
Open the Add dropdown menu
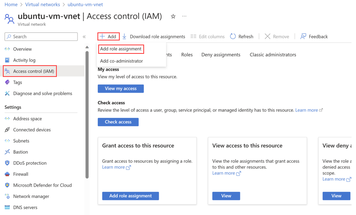(x=108, y=36)
